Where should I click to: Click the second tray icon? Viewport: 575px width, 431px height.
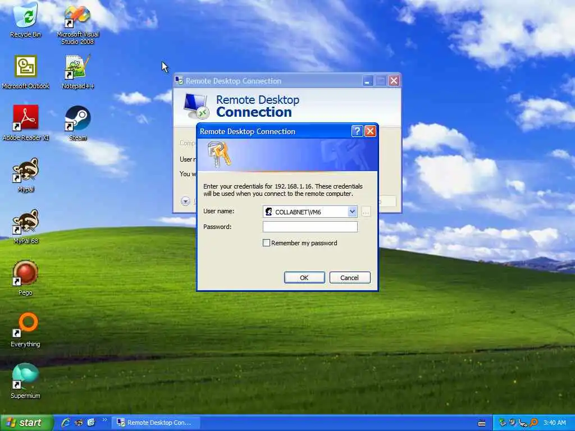(x=513, y=423)
